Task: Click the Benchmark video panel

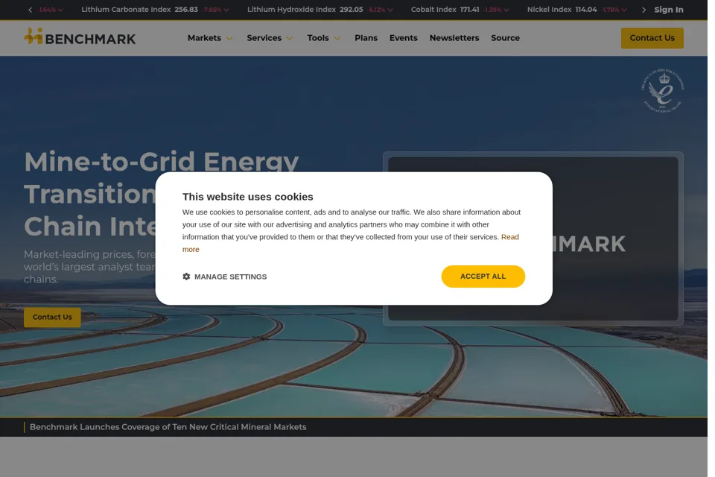Action: coord(616,238)
